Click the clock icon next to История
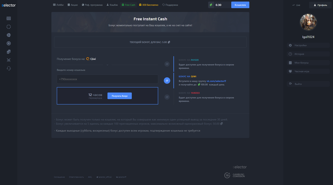The height and width of the screenshot is (185, 333). point(290,54)
